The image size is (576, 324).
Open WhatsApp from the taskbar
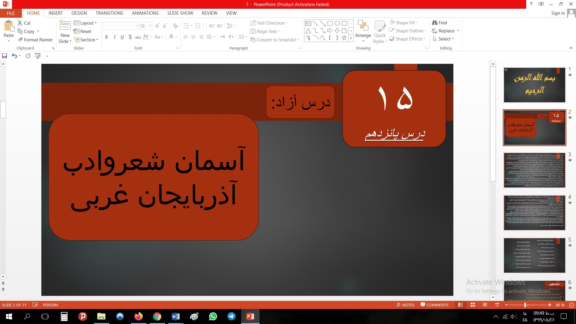(x=213, y=316)
